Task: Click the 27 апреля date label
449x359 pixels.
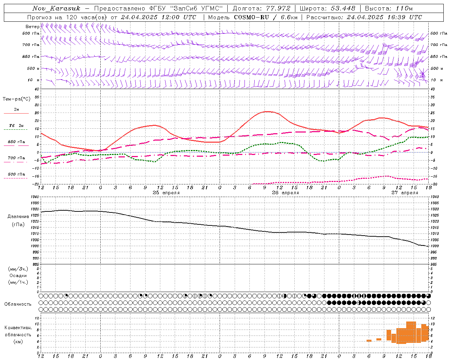Action: coord(404,193)
